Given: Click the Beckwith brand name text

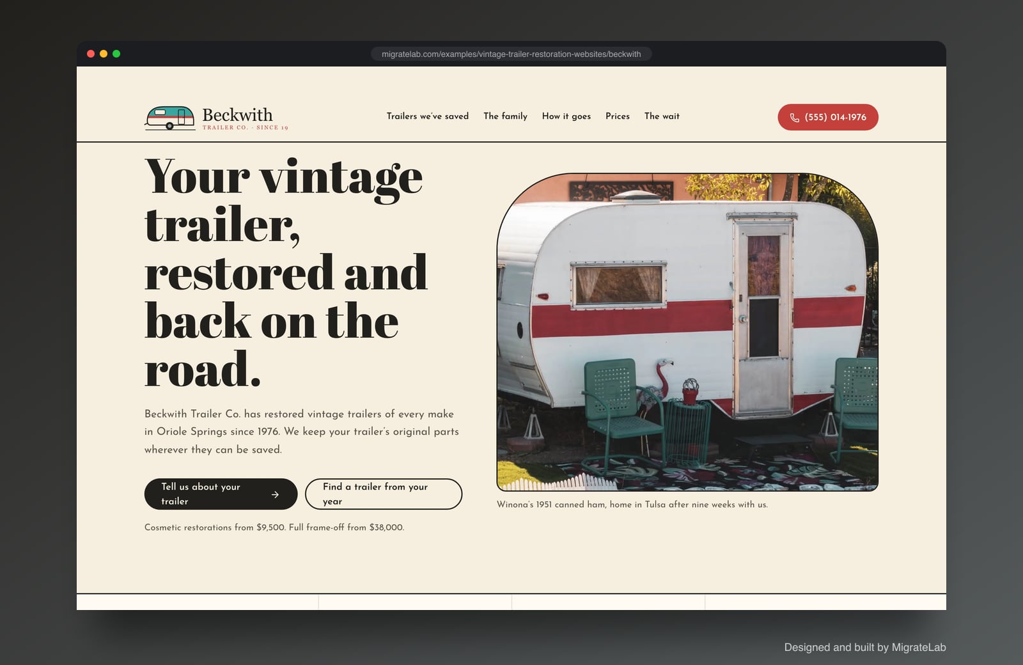Looking at the screenshot, I should pos(237,114).
